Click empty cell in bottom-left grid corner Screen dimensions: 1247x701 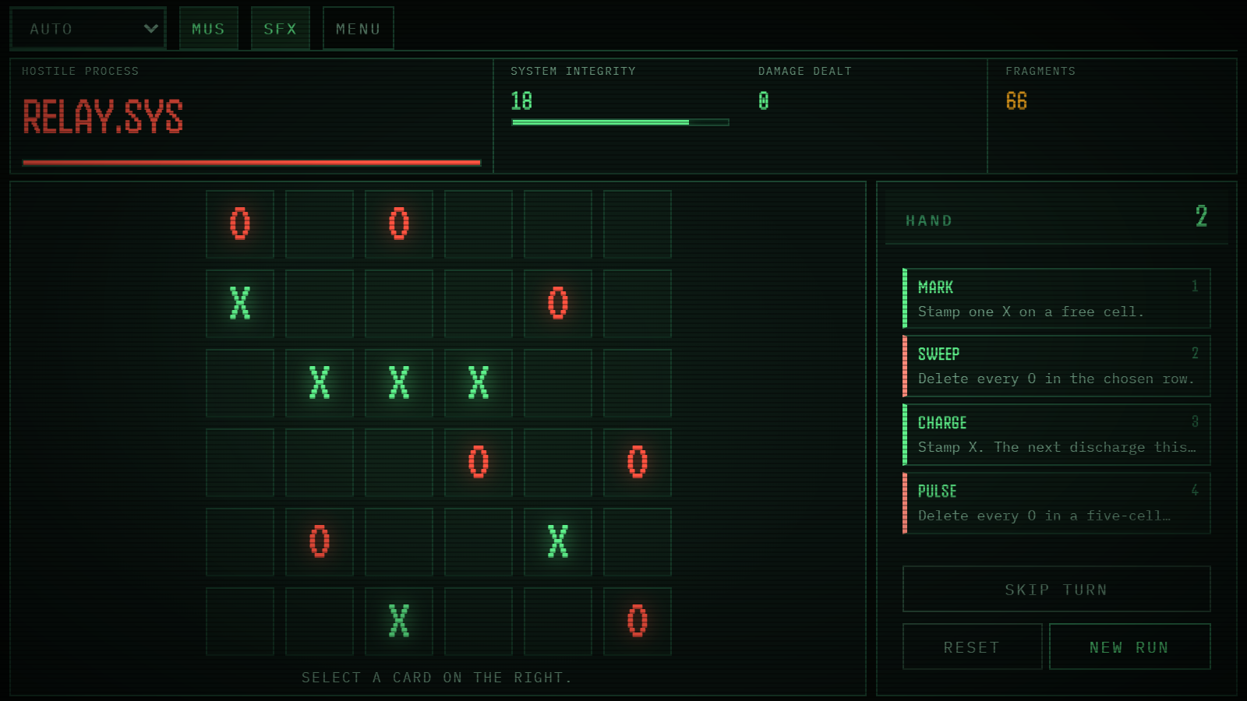(240, 622)
